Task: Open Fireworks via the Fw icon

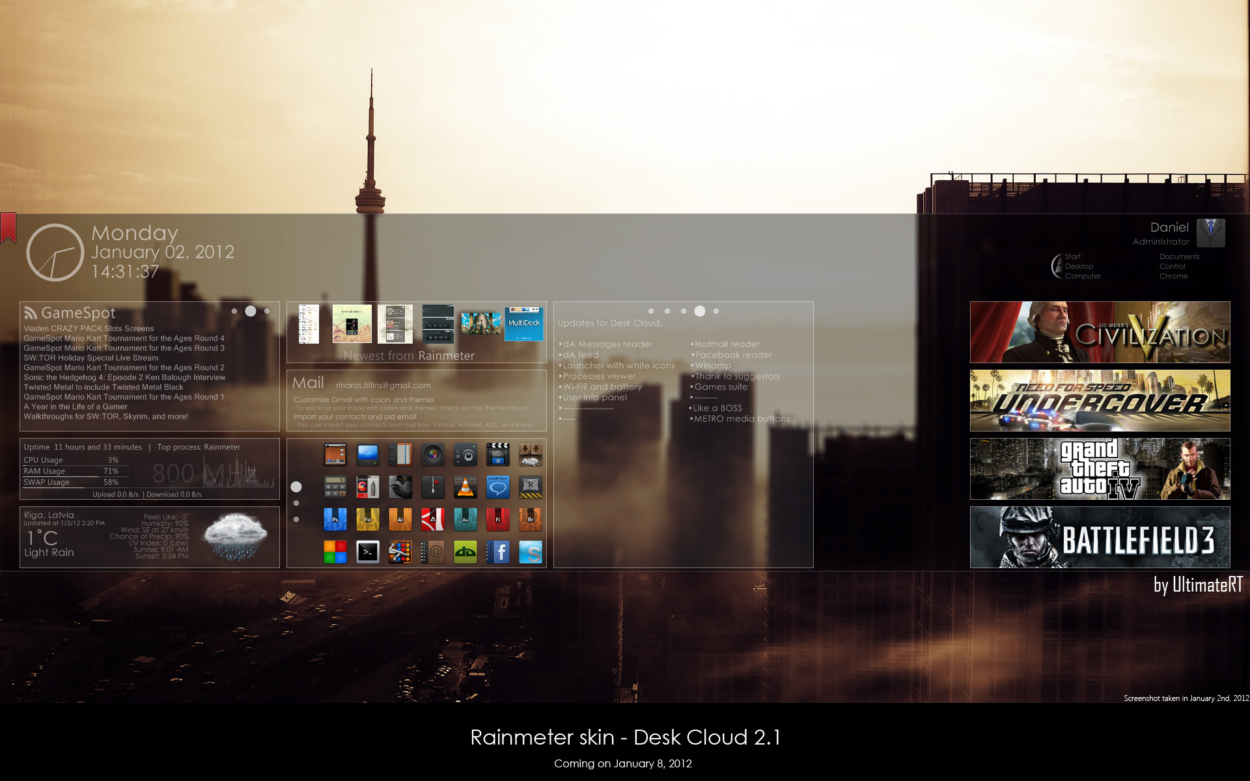Action: click(368, 519)
